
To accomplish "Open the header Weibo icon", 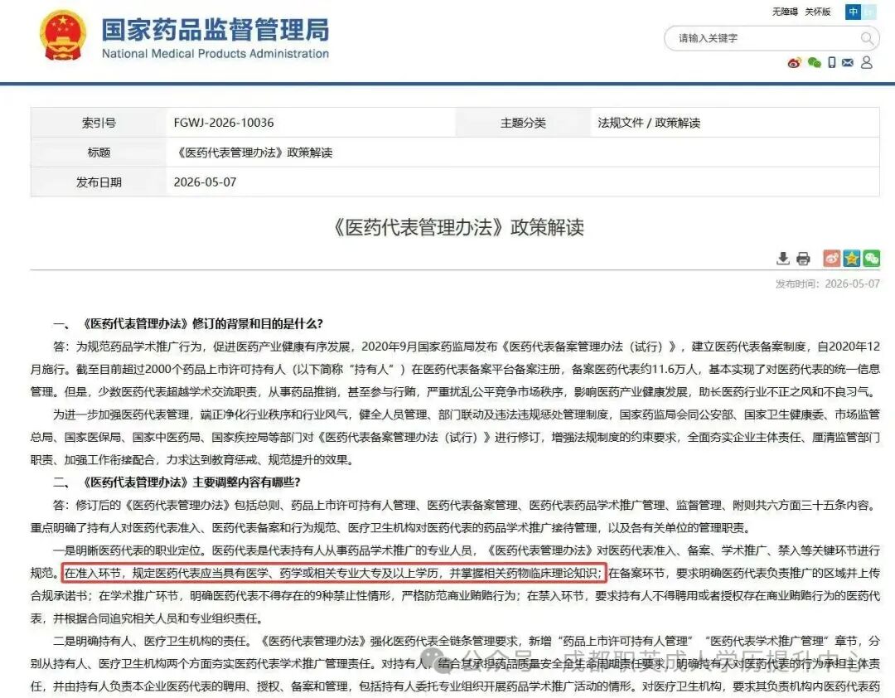I will point(794,63).
